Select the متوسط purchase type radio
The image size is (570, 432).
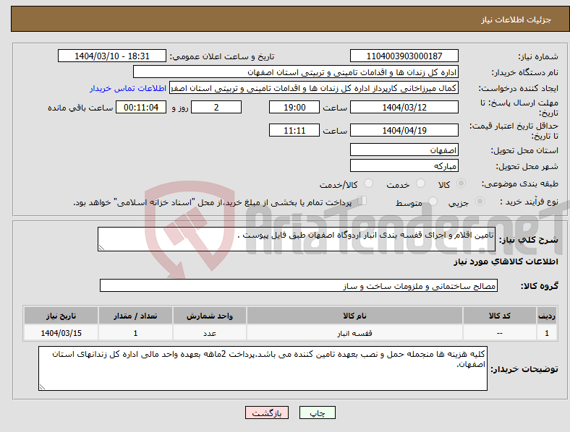[433, 201]
